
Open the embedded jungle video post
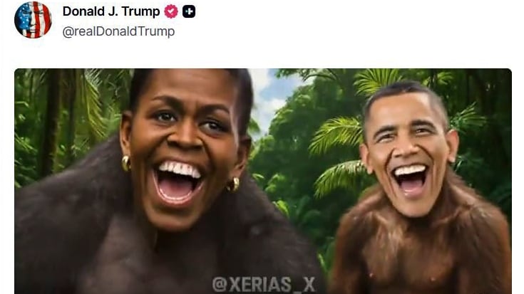tap(262, 182)
